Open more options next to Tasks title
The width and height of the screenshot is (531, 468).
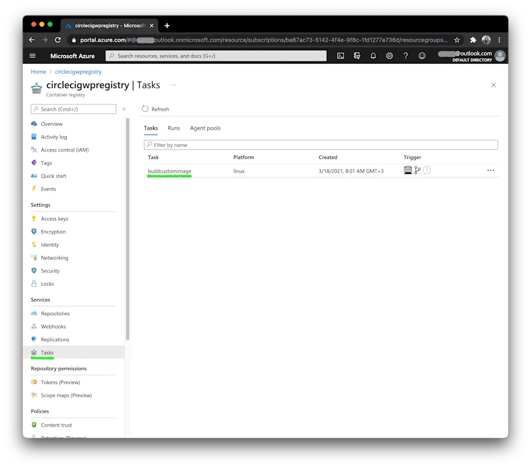[x=173, y=85]
